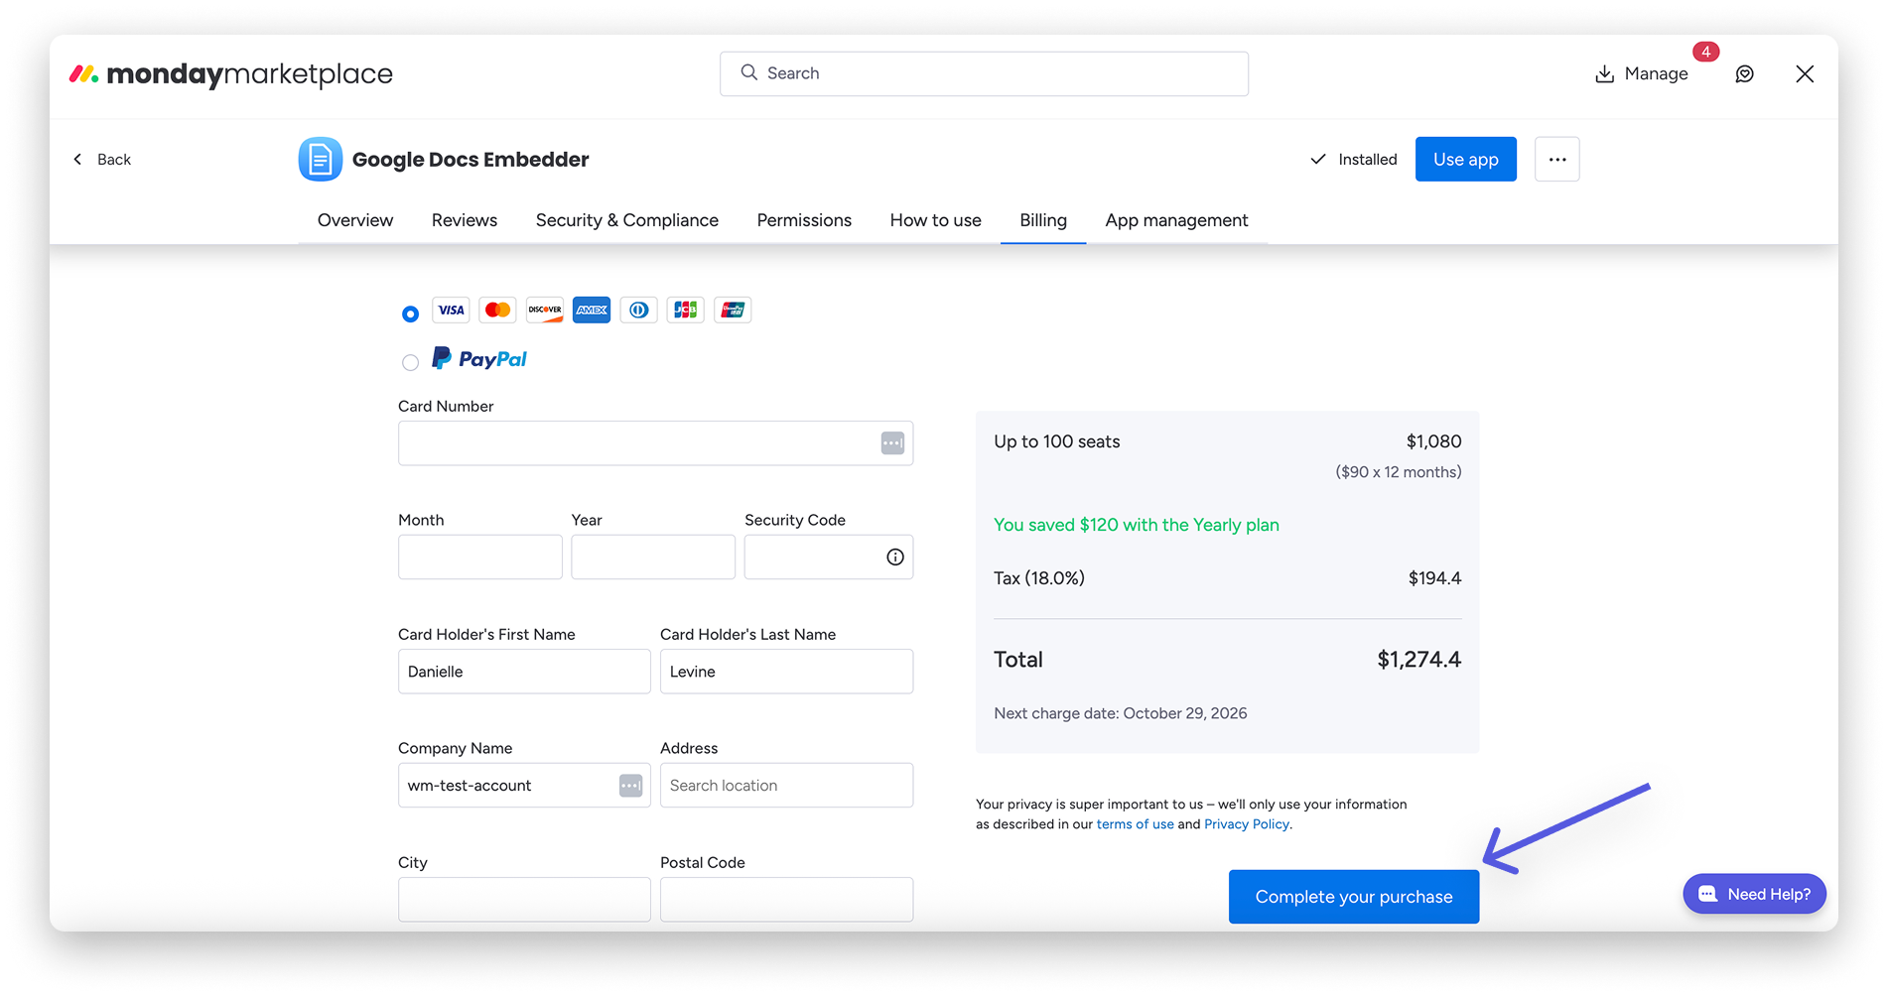Viewport: 1888px width, 996px height.
Task: Click the American Express icon
Action: 592,310
